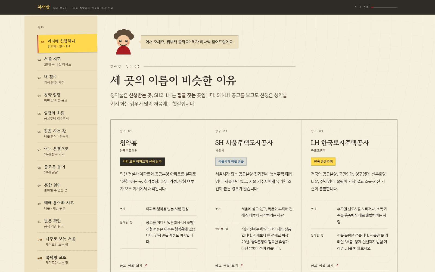Click SH card 공고 목록 보기 link
This screenshot has width=435, height=272.
[229, 265]
